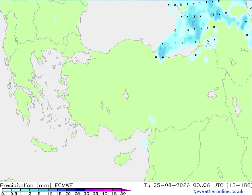
Task: Pick the legend swatch between 0.1 and 0.5
Action: coord(7,190)
